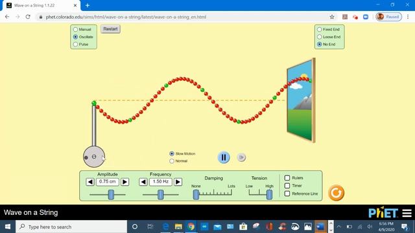Click the Tension slider handle
This screenshot has height=233, width=415.
(x=269, y=195)
